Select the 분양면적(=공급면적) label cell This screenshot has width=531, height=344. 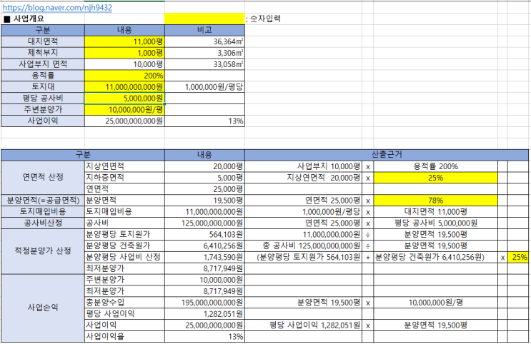(x=43, y=201)
